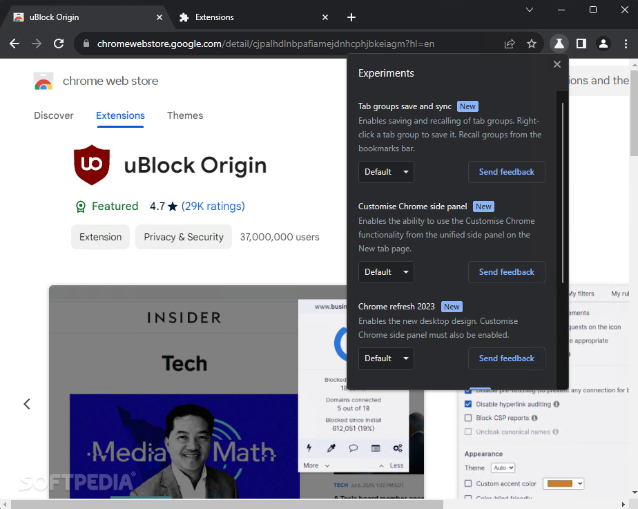Screen dimensions: 638x509
Task: Click the dashboard gears icon in the screenshot
Action: [x=398, y=448]
